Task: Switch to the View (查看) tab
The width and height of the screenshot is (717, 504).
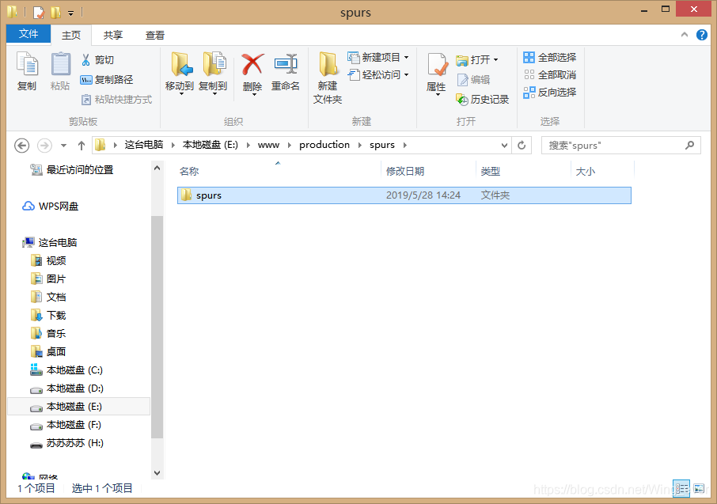Action: pos(155,36)
